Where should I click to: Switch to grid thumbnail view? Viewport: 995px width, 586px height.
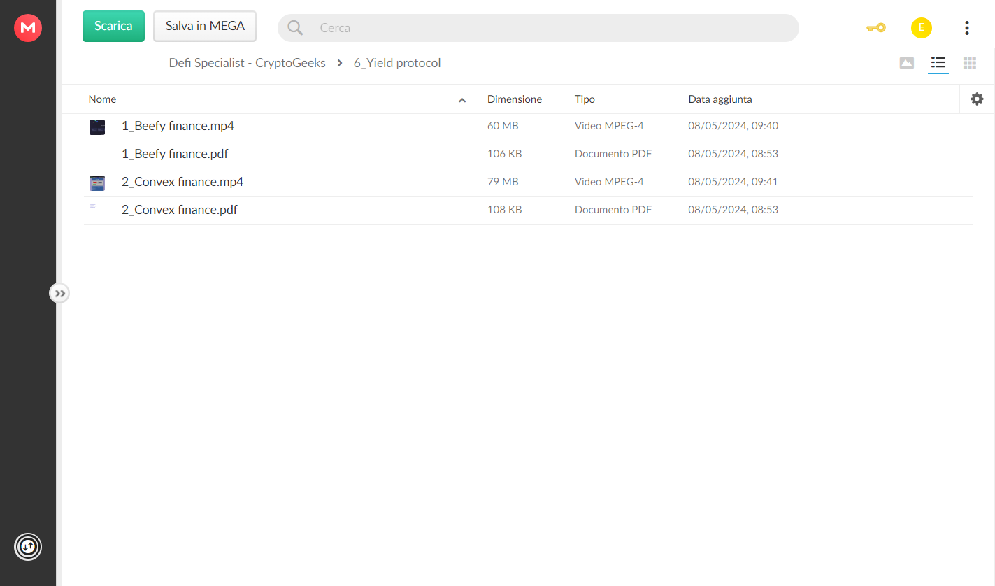coord(970,63)
